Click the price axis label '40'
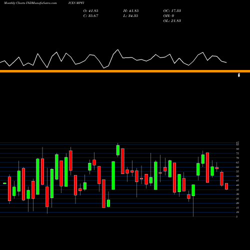The image size is (250, 250). [x=237, y=185]
